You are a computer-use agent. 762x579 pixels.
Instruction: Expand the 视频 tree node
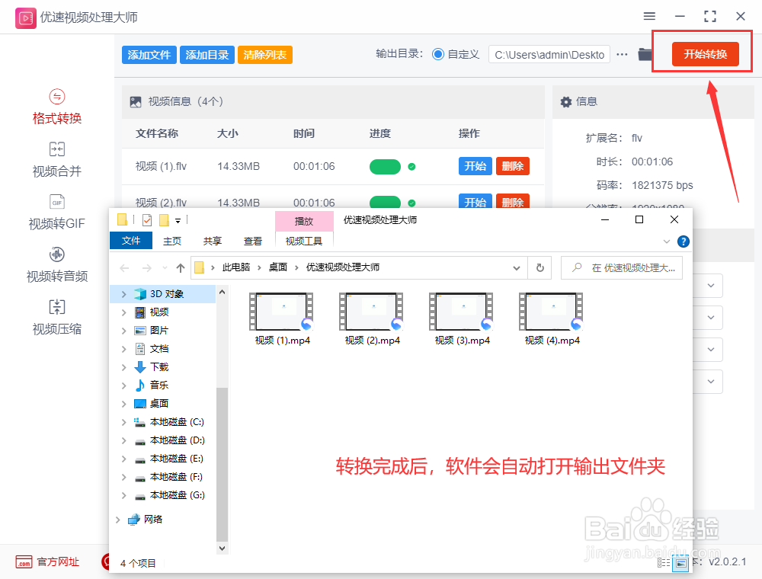124,312
